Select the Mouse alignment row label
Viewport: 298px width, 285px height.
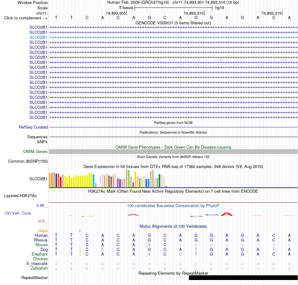click(x=41, y=245)
